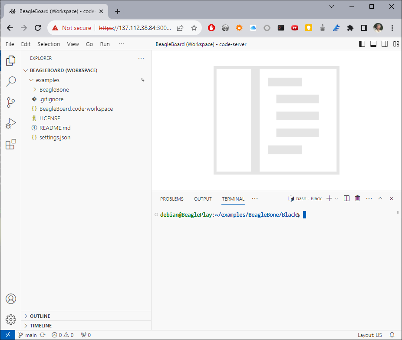Screen dimensions: 402x340
Task: Open the Search view in activity bar
Action: pos(11,82)
